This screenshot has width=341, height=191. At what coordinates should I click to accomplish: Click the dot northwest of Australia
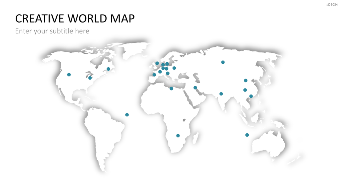247,135
